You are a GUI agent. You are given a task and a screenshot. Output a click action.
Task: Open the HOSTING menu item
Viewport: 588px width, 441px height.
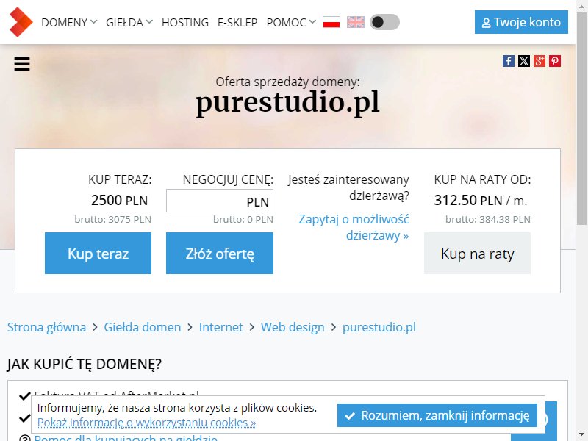coord(185,23)
